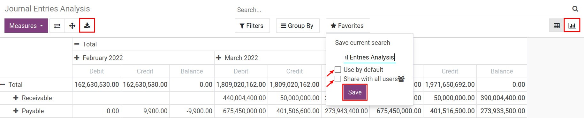Toggle the Favorites menu
The width and height of the screenshot is (584, 118).
348,26
